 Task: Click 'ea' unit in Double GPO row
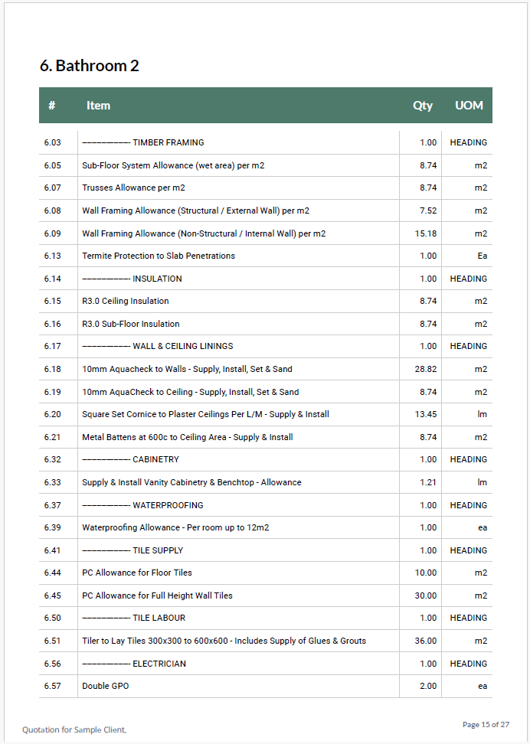(x=483, y=686)
